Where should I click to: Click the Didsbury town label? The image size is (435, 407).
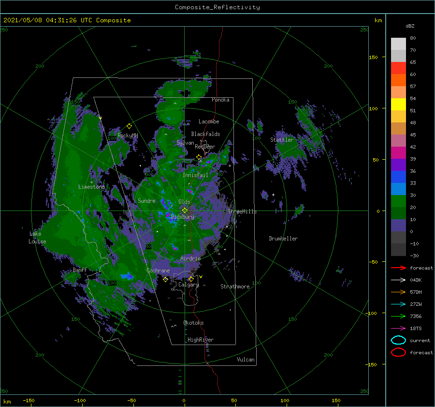click(183, 217)
